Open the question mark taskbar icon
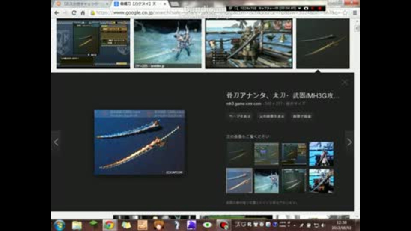The height and width of the screenshot is (231, 411). click(177, 225)
